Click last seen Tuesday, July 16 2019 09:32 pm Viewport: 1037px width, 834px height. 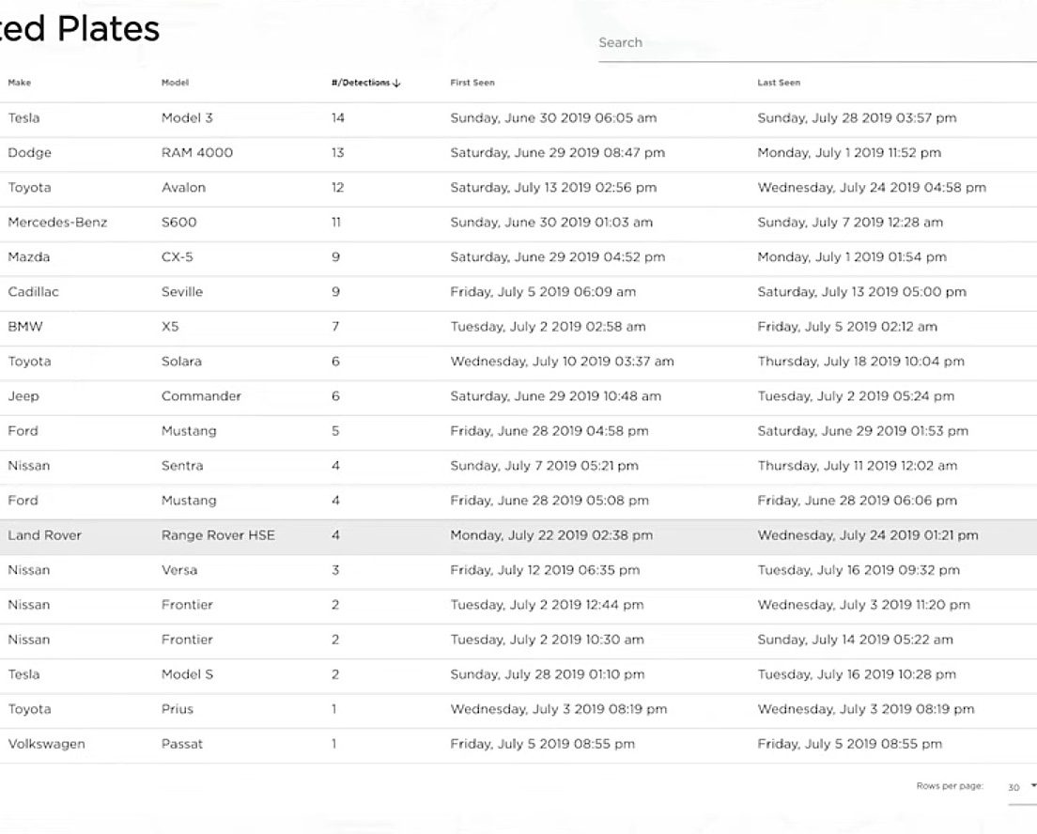pos(859,570)
